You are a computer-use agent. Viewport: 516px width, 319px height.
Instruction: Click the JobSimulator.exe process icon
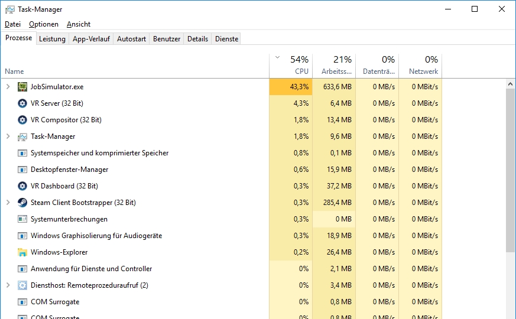tap(22, 87)
